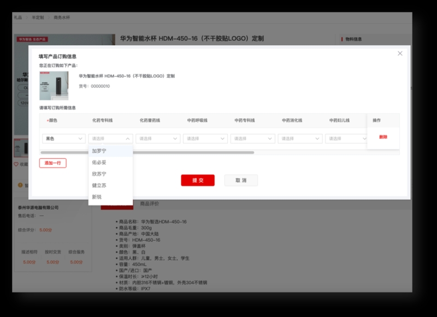Image resolution: width=437 pixels, height=317 pixels.
Task: Click the 中药消化线 column header
Action: 292,121
